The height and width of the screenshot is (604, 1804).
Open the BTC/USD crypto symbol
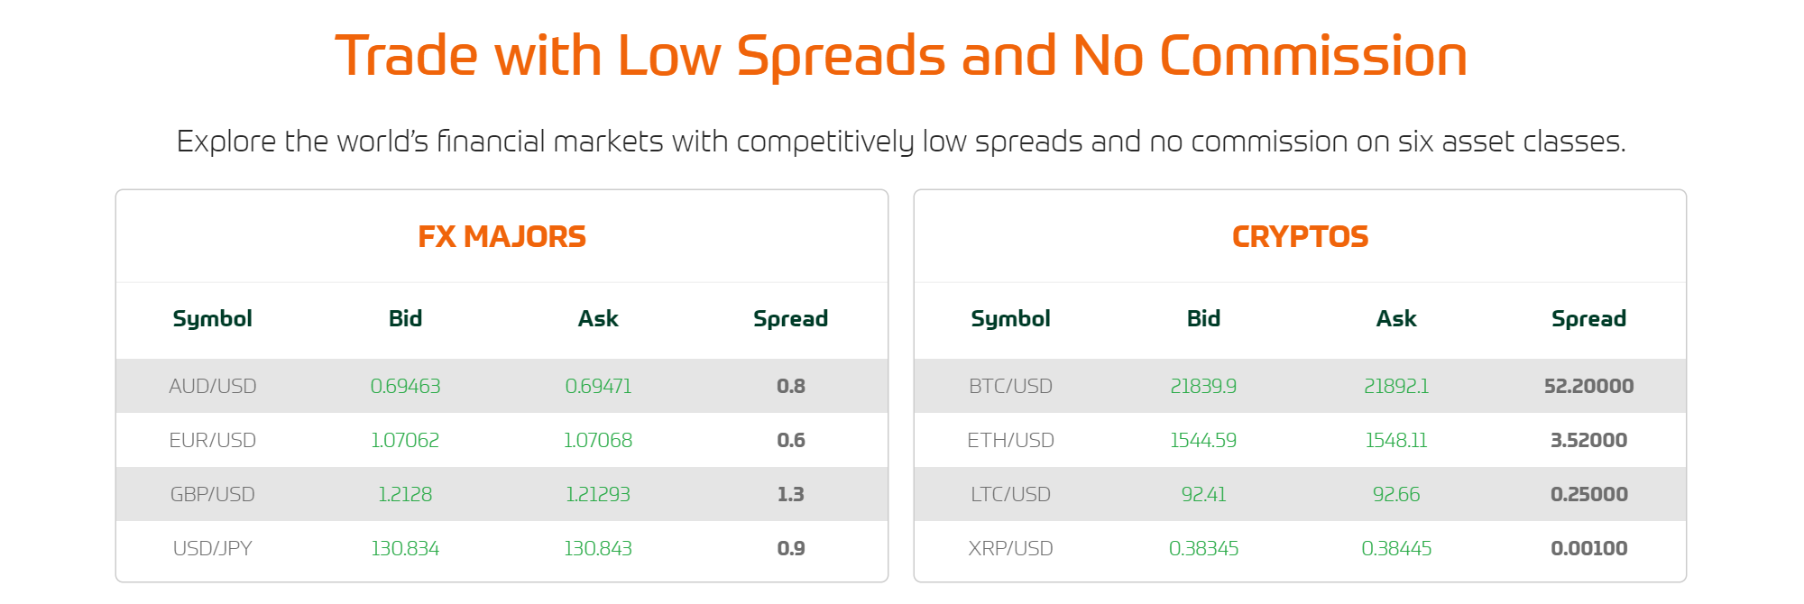pyautogui.click(x=1010, y=386)
